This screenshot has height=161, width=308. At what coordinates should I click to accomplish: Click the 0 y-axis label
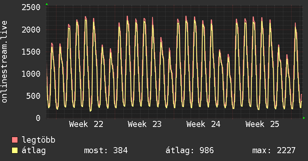click(38, 118)
